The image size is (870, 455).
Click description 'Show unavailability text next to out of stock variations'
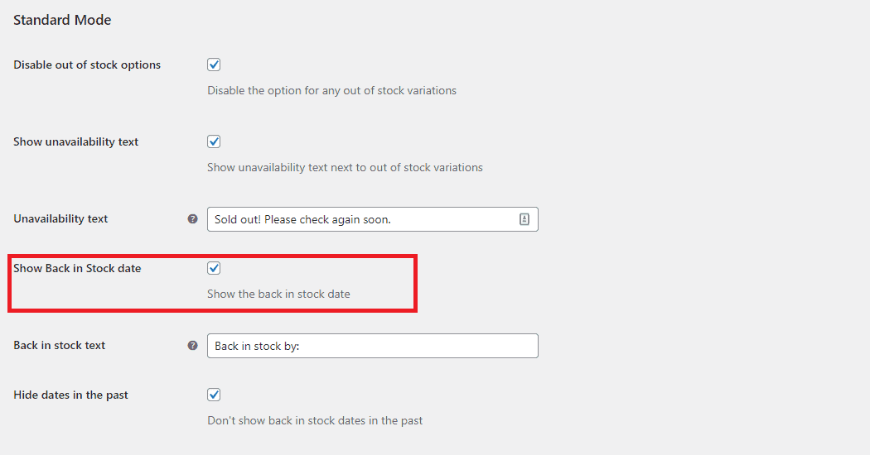point(345,167)
